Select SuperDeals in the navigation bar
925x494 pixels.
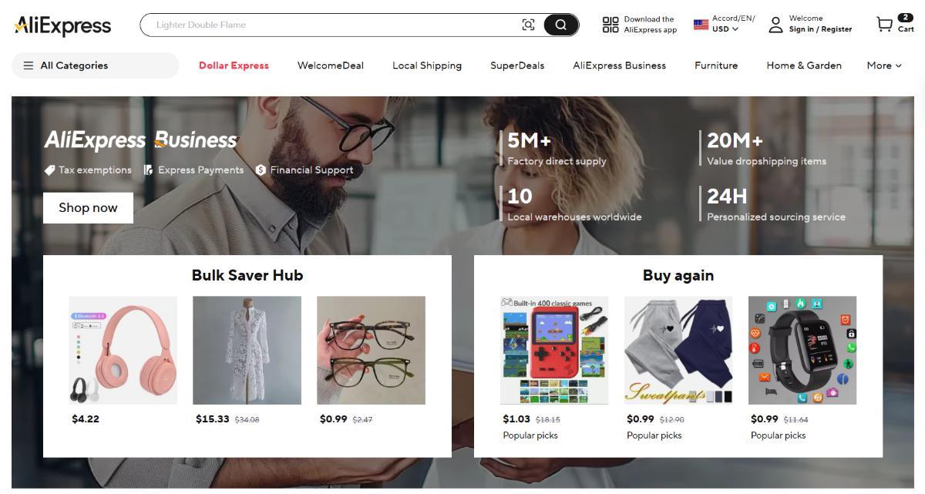517,66
